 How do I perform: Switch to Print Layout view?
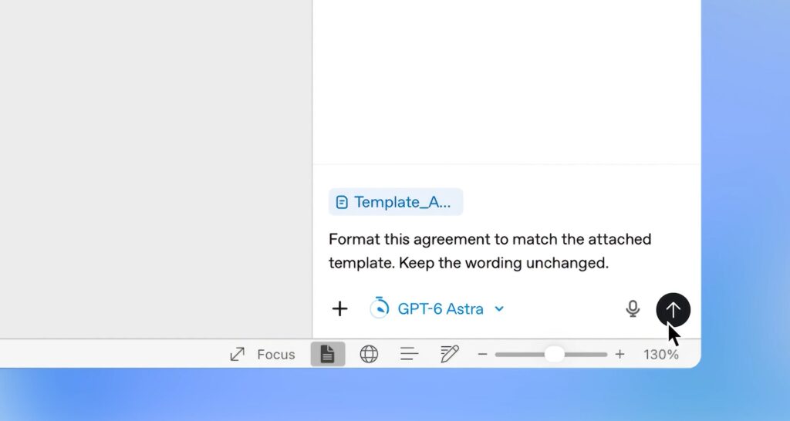coord(327,354)
